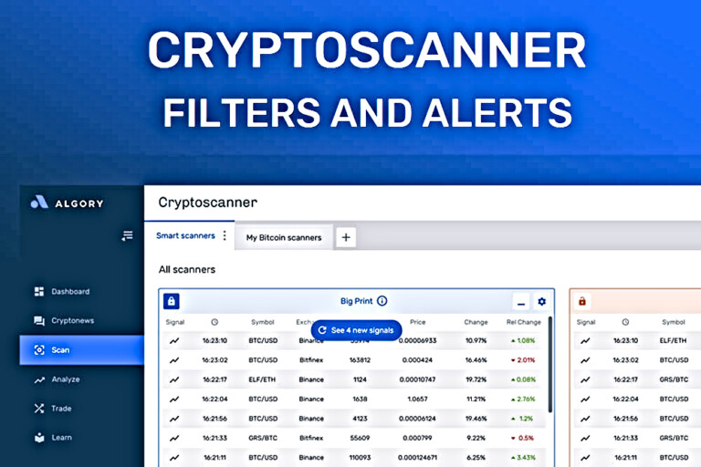701x467 pixels.
Task: Switch to Smart scanners tab
Action: (x=185, y=235)
